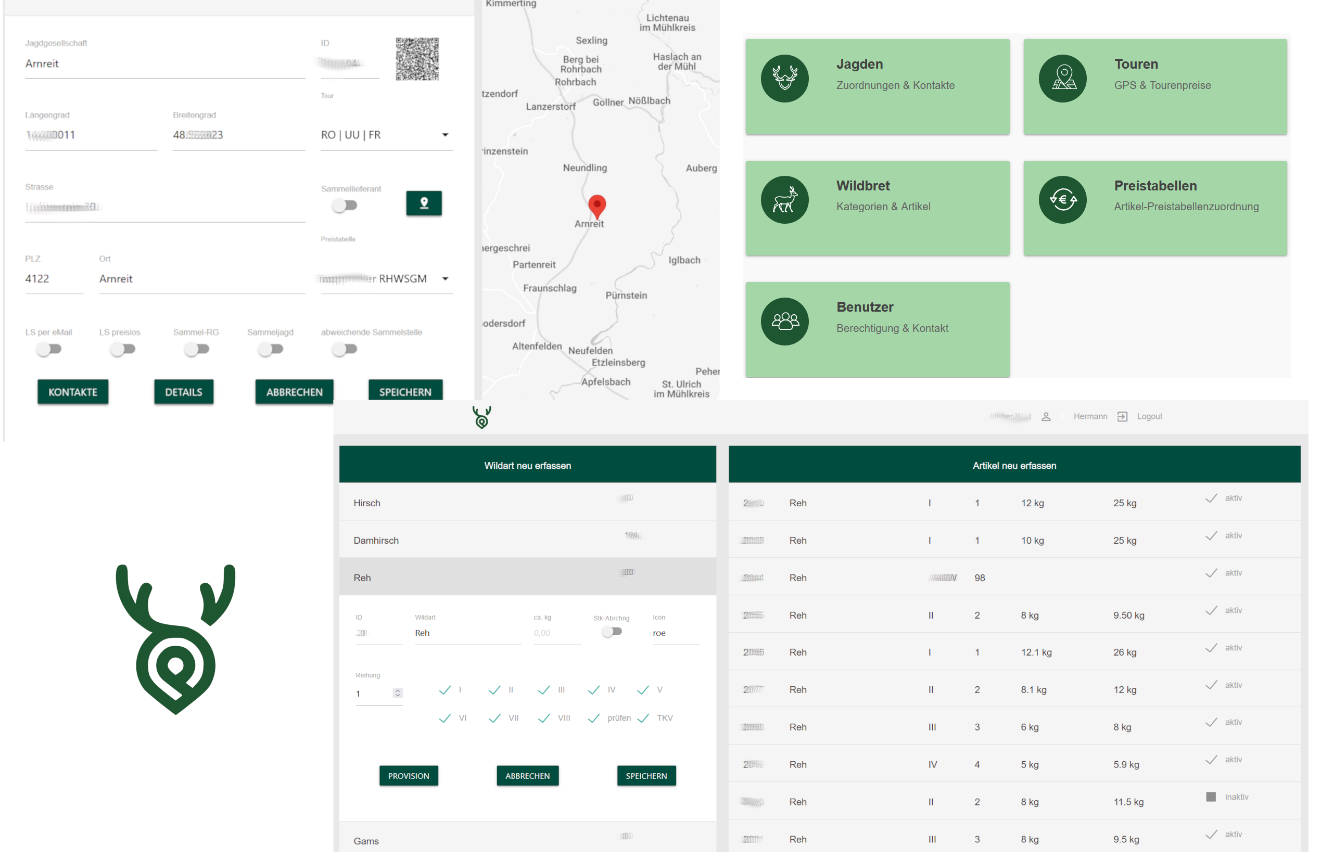
Task: Toggle LS per eMail switch
Action: click(x=49, y=349)
